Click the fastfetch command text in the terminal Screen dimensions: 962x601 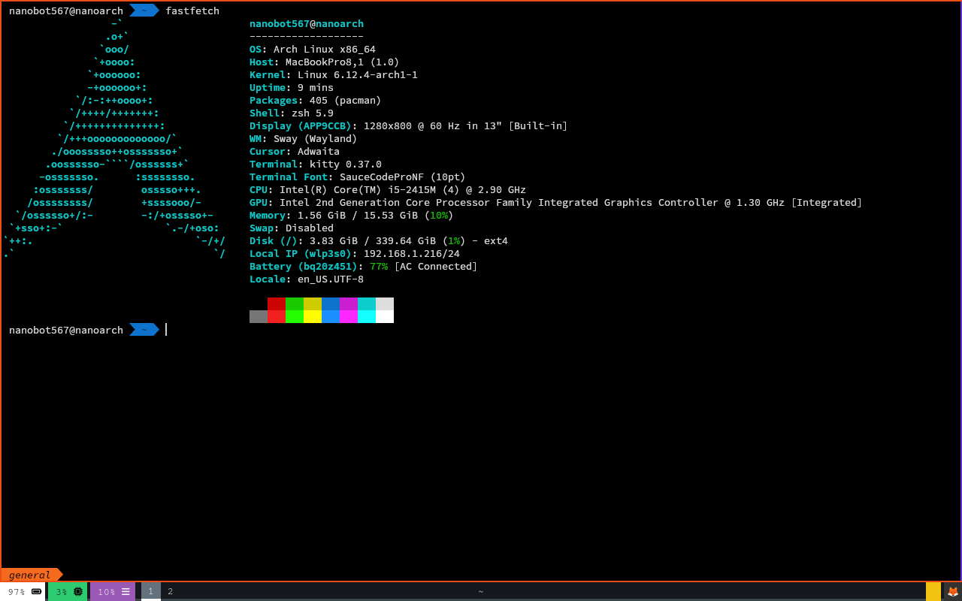pyautogui.click(x=193, y=11)
